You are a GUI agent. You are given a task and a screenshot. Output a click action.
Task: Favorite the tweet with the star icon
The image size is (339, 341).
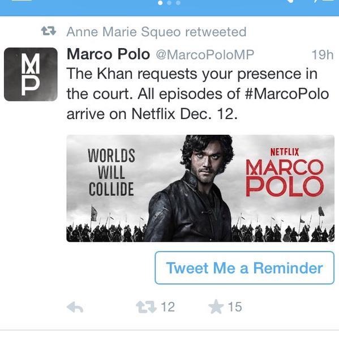(x=216, y=306)
